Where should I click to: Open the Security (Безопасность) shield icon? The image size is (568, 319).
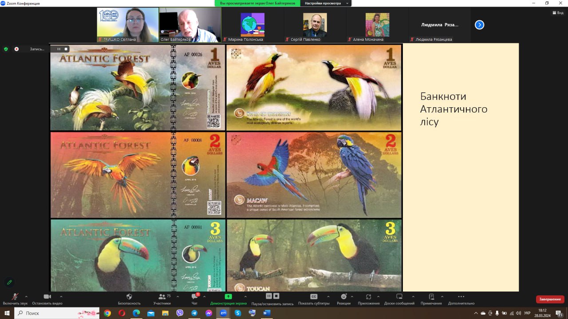tap(129, 297)
